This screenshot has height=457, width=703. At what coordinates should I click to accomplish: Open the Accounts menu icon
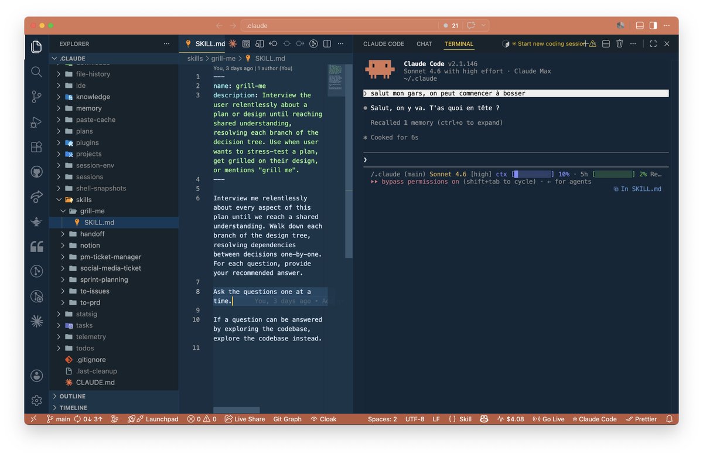coord(36,376)
